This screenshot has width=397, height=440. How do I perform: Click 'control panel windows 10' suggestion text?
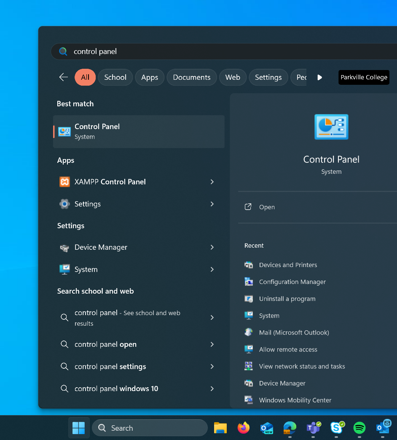point(116,389)
